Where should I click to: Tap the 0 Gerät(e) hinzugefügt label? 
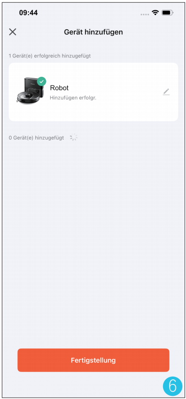(36, 138)
